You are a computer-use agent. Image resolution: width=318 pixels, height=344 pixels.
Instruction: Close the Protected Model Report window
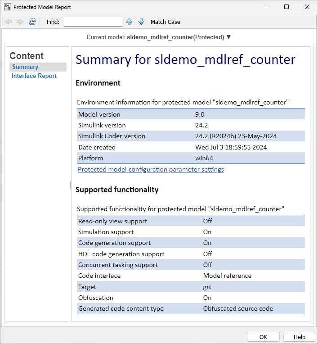(x=307, y=7)
